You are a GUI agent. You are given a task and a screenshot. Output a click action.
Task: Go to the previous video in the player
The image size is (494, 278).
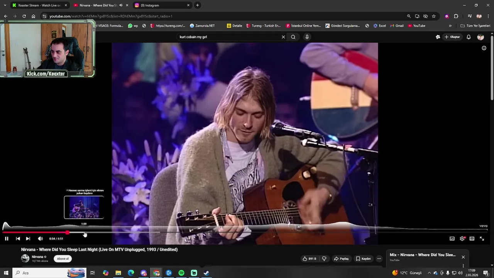[x=18, y=239]
